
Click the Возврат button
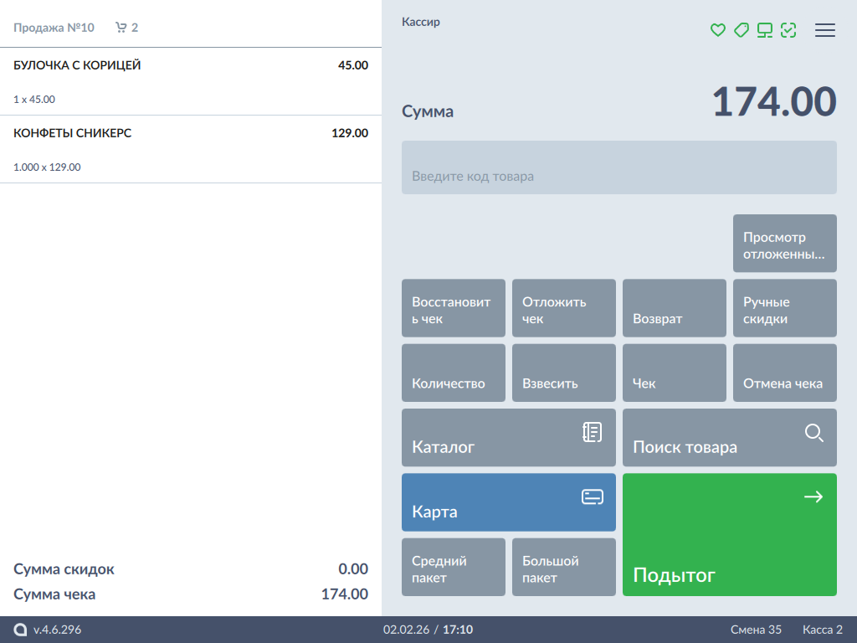point(674,308)
